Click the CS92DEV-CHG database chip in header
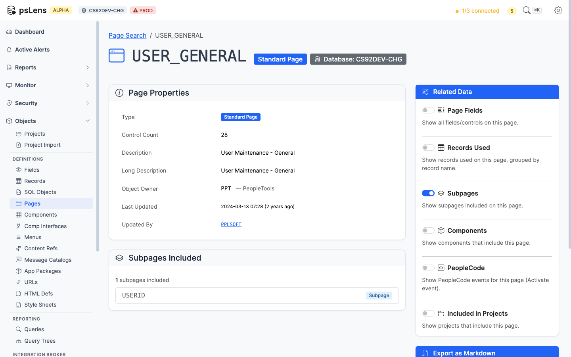This screenshot has width=571, height=357. [103, 10]
